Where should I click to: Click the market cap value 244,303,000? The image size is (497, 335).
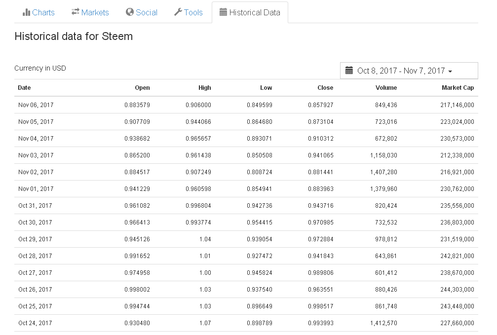tap(458, 290)
